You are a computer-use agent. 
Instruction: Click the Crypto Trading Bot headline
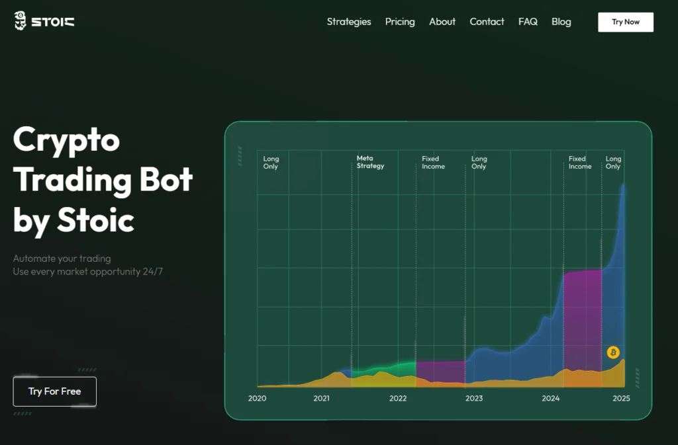coord(103,179)
